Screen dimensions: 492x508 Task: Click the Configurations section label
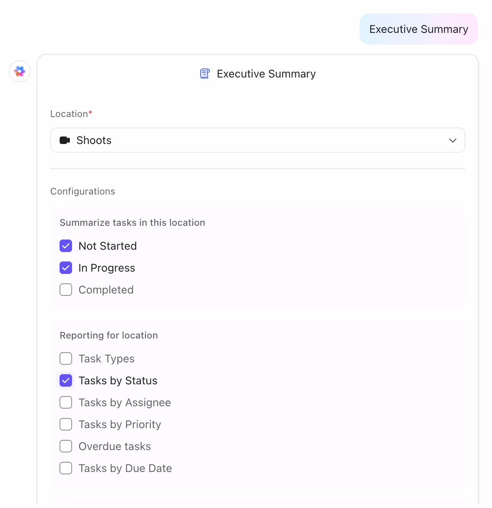click(x=83, y=191)
